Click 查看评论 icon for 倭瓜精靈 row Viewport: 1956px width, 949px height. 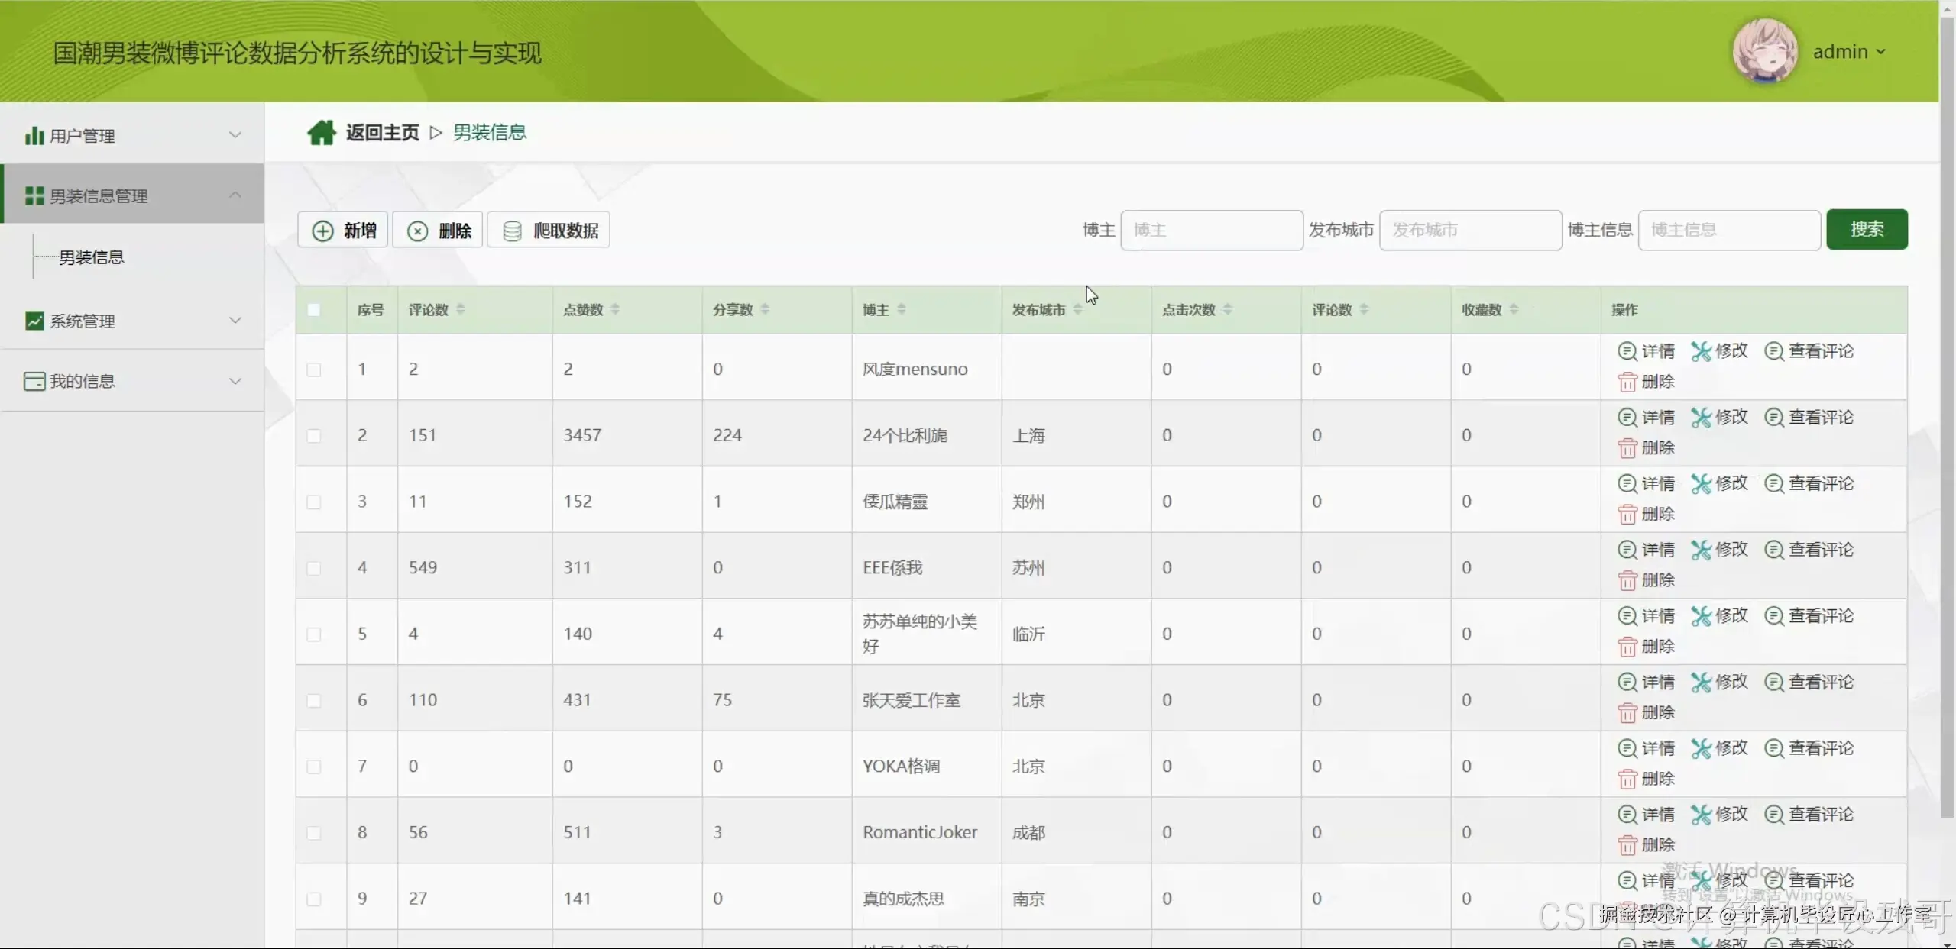[1773, 484]
